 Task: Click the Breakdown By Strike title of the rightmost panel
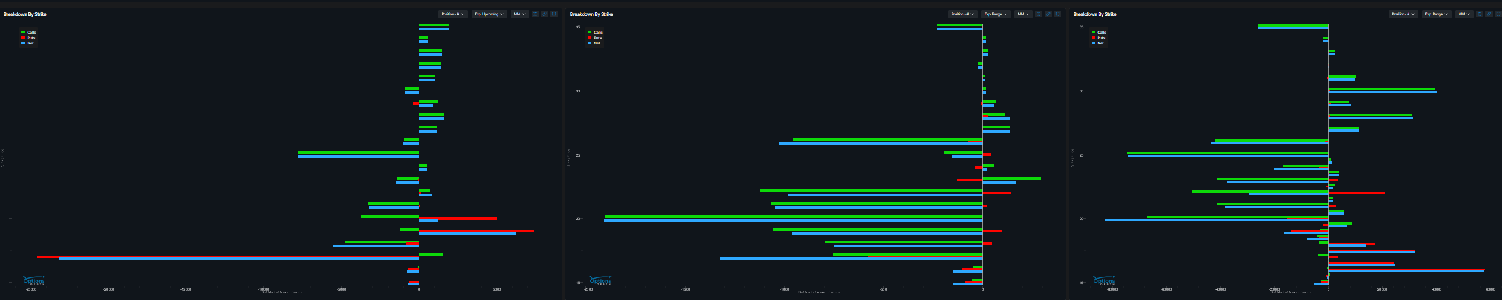point(1095,14)
